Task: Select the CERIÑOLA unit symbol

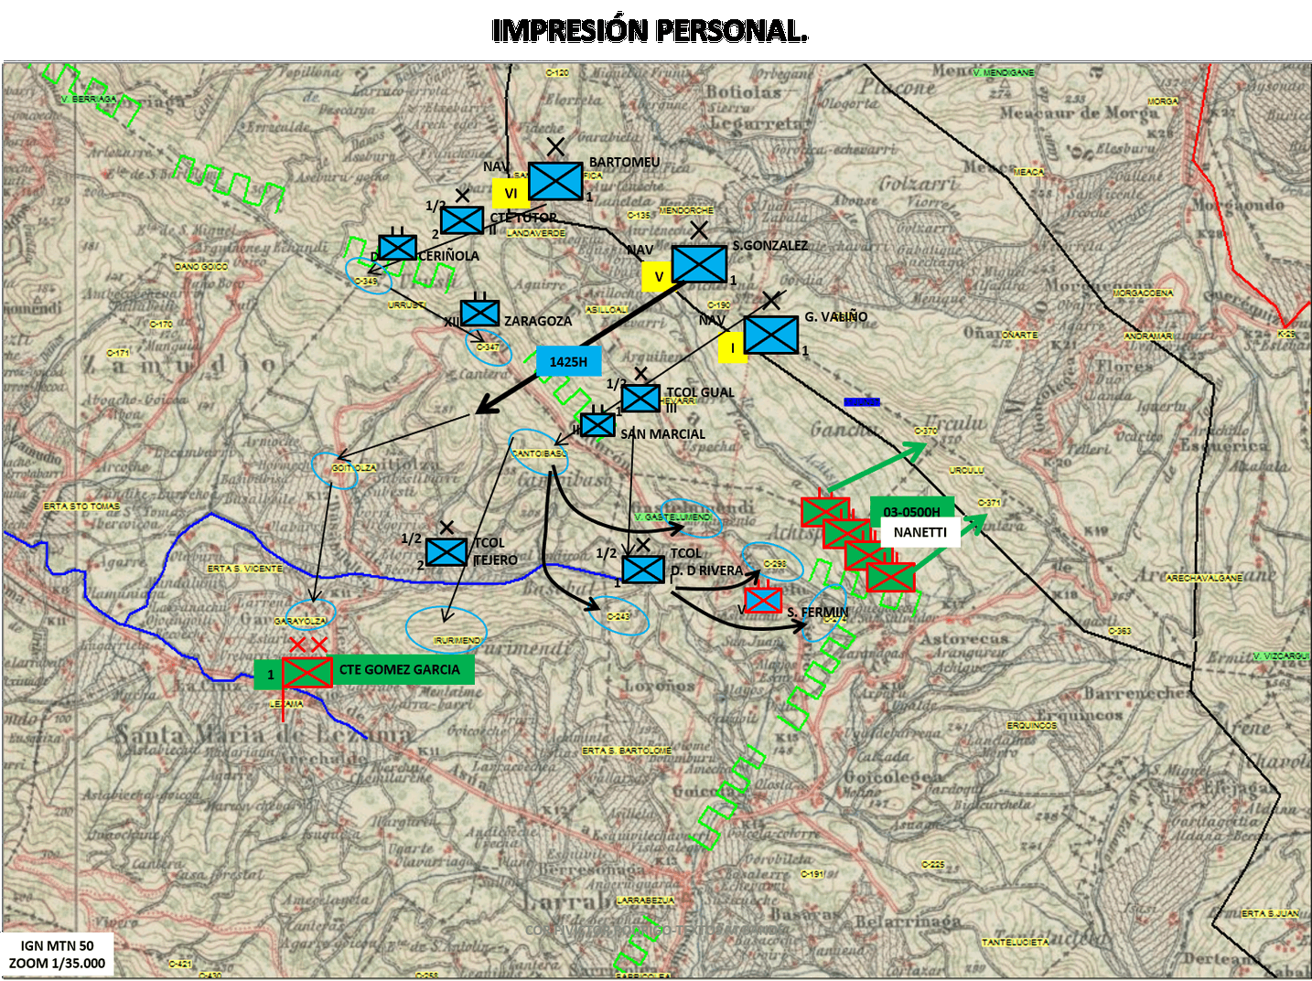Action: coord(398,248)
